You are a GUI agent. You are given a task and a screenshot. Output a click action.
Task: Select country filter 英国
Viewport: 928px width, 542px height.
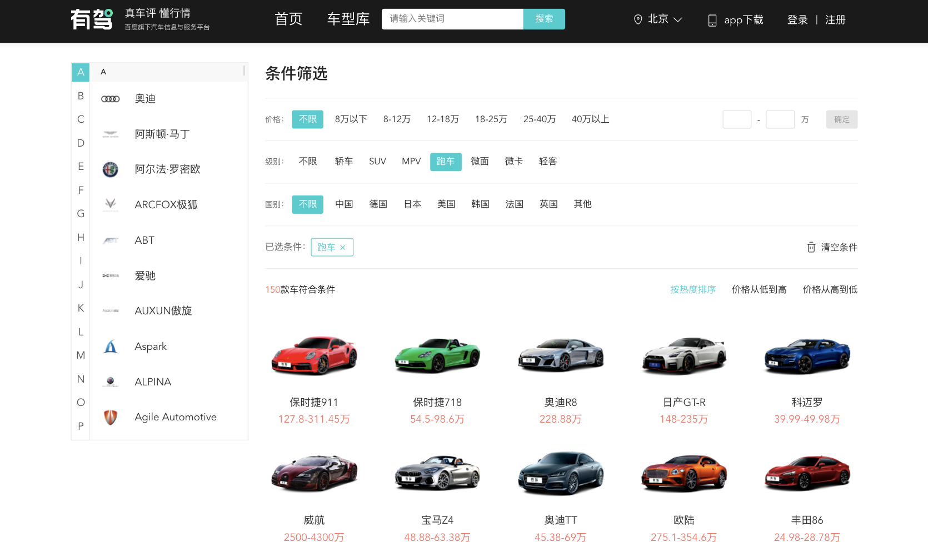coord(548,204)
